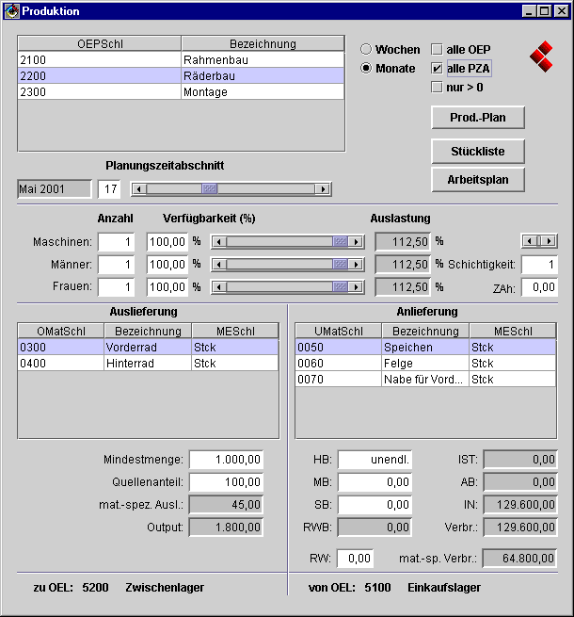
Task: Select the Monate radio button
Action: (367, 68)
